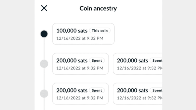196x110 pixels.
Task: Click the date under 100,000 sats
Action: pyautogui.click(x=80, y=38)
